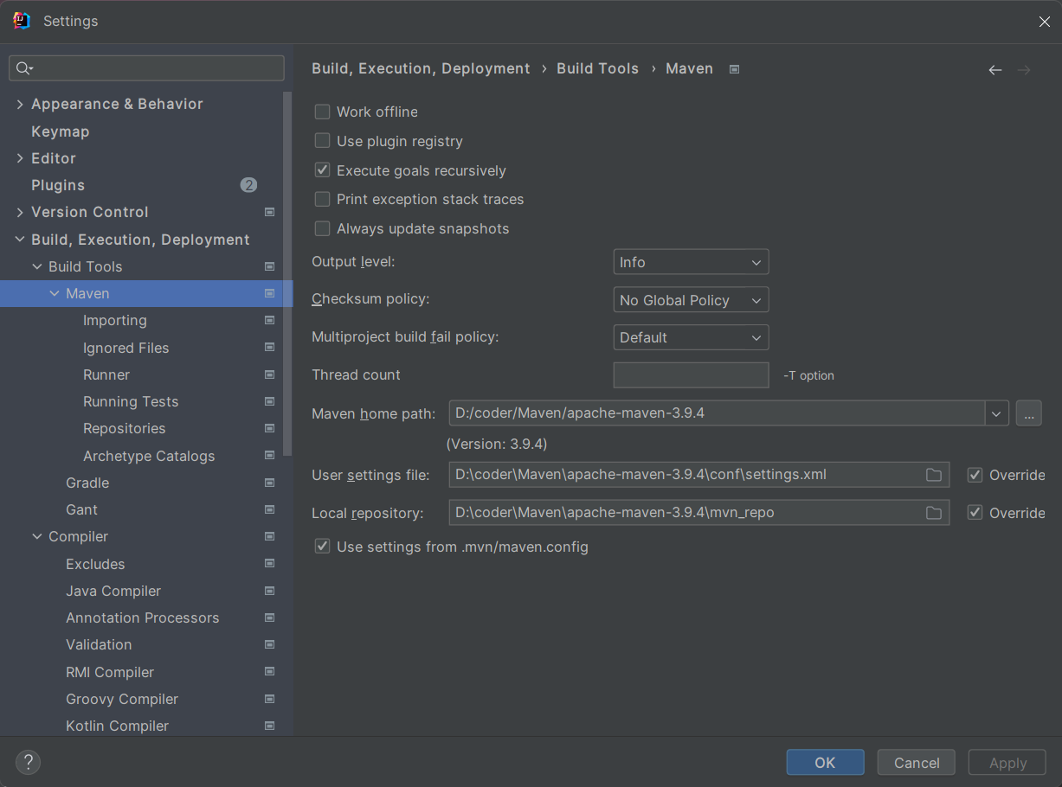Click the project-level icon in Repositories row
The height and width of the screenshot is (787, 1062).
(269, 428)
